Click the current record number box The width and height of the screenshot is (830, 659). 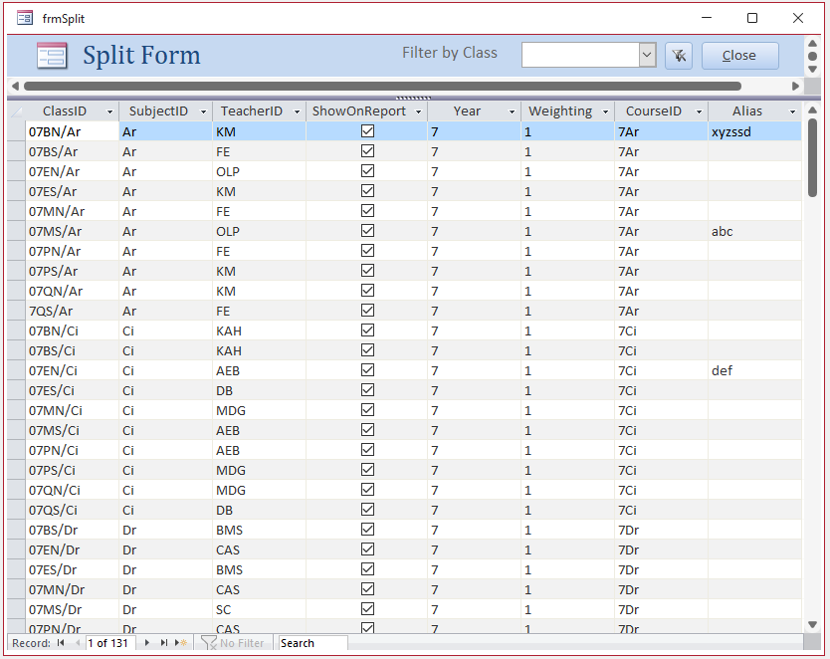[110, 643]
